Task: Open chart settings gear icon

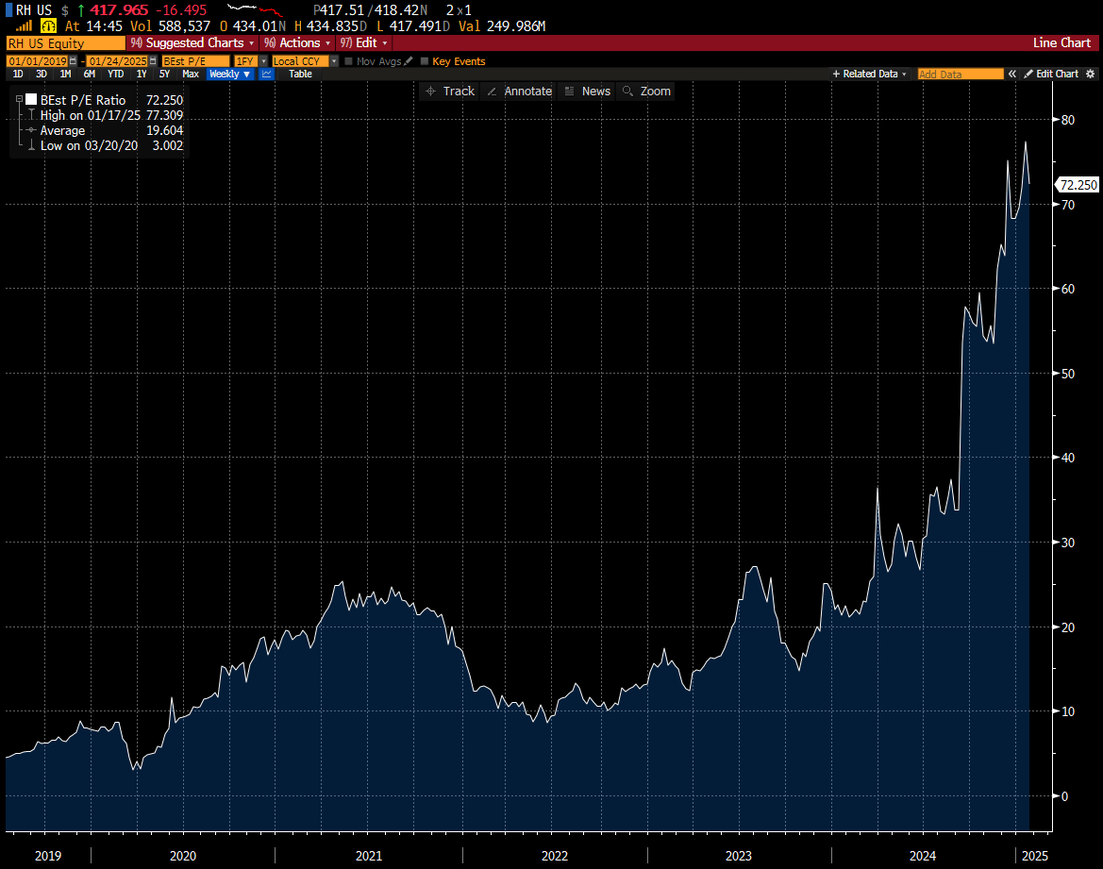Action: coord(1091,74)
